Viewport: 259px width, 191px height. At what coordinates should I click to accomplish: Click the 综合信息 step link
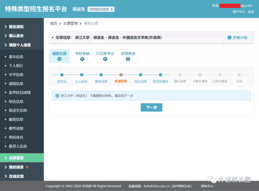[141, 81]
